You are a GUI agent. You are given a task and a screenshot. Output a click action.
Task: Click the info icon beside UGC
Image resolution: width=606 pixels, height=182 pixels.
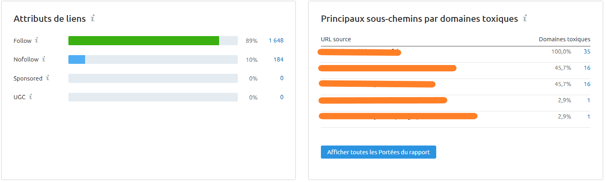(31, 96)
